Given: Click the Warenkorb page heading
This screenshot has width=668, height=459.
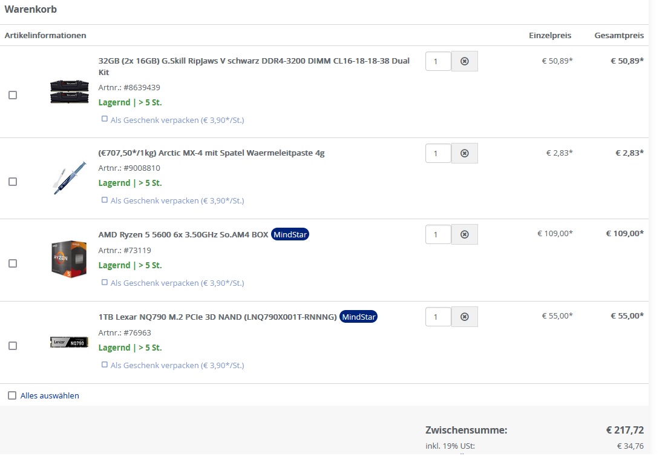Looking at the screenshot, I should coord(31,9).
